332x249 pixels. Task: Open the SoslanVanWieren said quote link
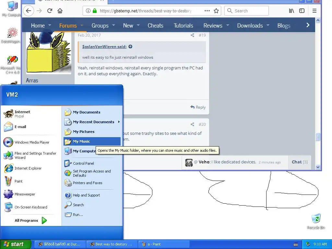pos(104,47)
